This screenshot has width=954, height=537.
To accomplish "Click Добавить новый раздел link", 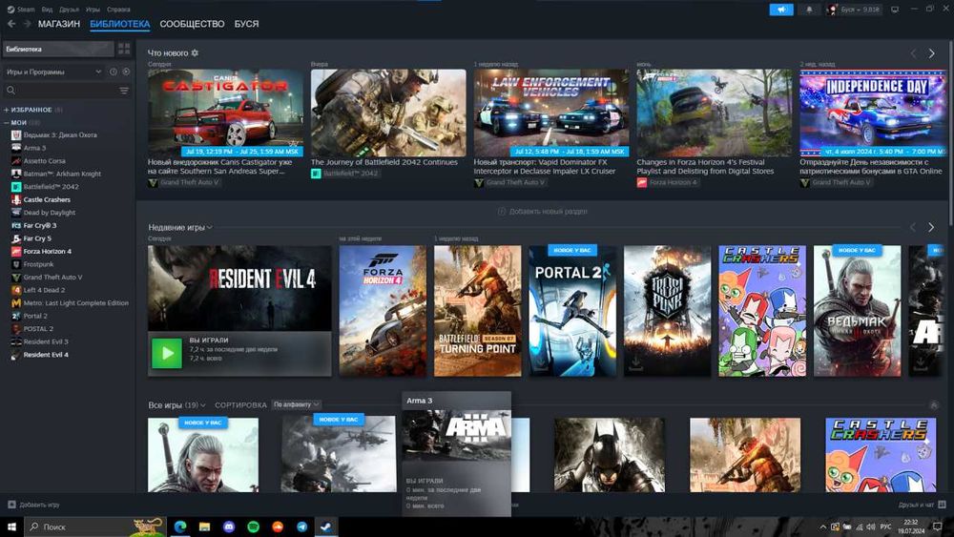I will pyautogui.click(x=543, y=212).
